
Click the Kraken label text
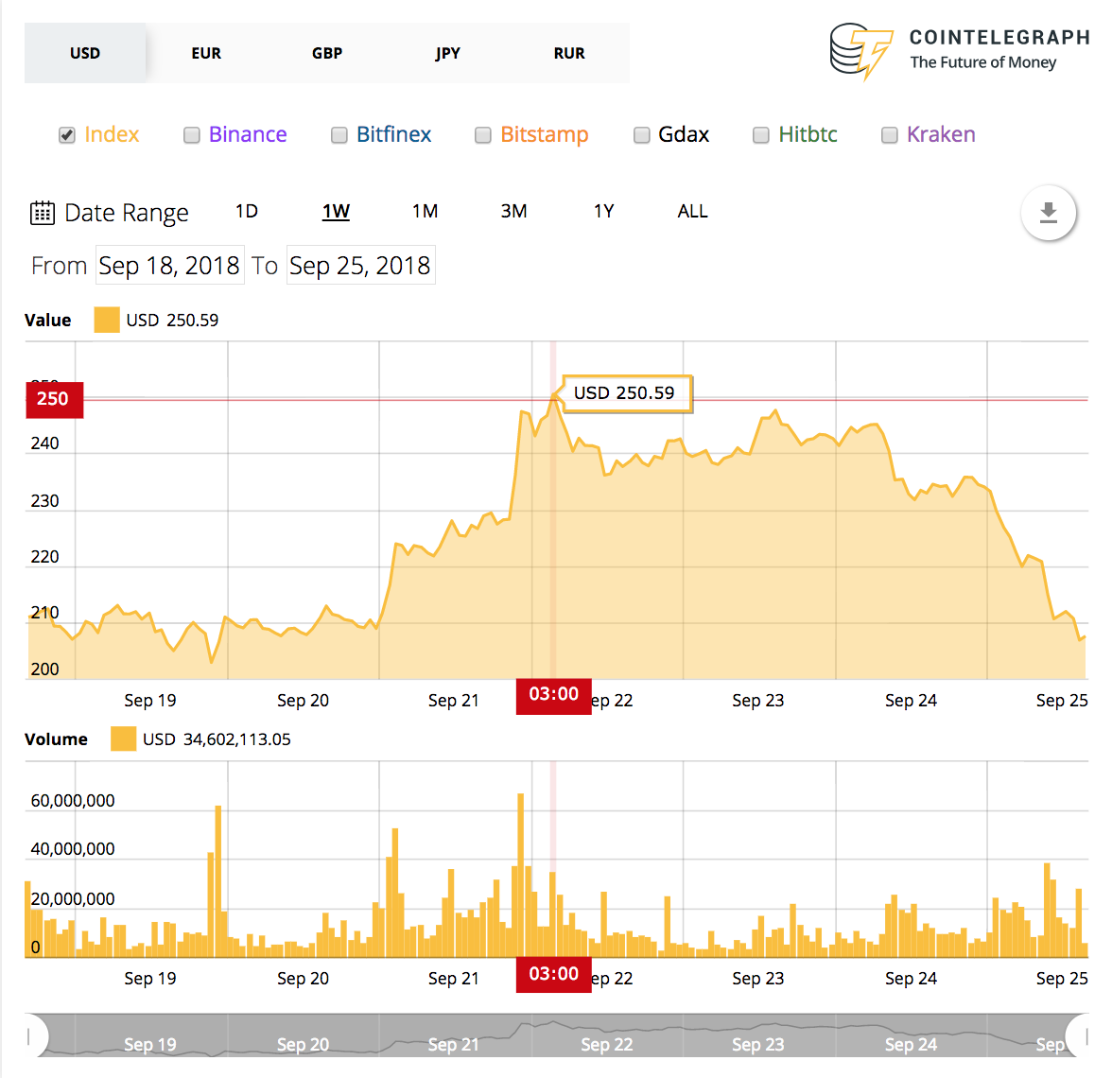tap(940, 134)
